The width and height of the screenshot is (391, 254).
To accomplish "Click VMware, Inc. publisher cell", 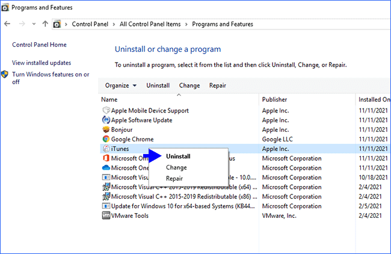I will (279, 215).
